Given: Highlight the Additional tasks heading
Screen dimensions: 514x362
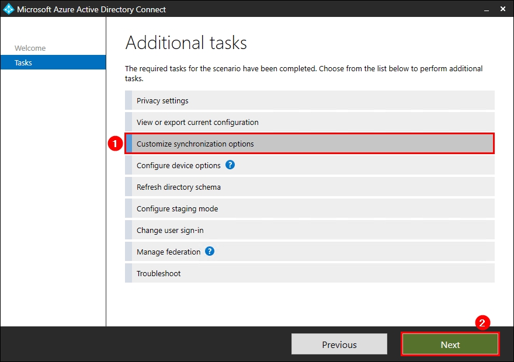Looking at the screenshot, I should pos(186,42).
